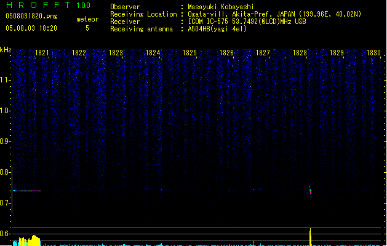Click the 0.8 kHz frequency label
The image size is (387, 246).
coord(6,172)
